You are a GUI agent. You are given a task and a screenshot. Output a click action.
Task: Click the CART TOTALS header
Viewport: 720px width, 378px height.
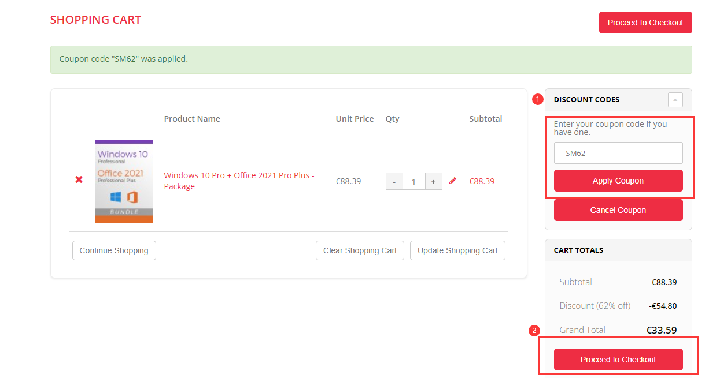[578, 250]
